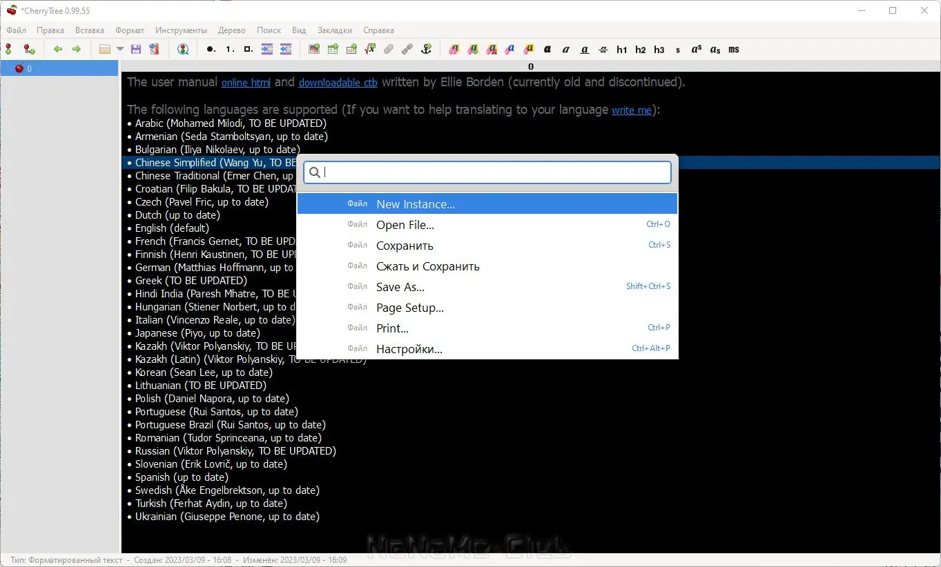
Task: Toggle superscript formatting
Action: tap(697, 50)
